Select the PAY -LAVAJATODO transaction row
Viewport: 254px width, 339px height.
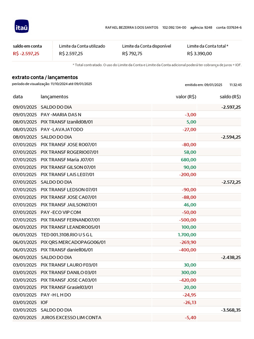62,129
